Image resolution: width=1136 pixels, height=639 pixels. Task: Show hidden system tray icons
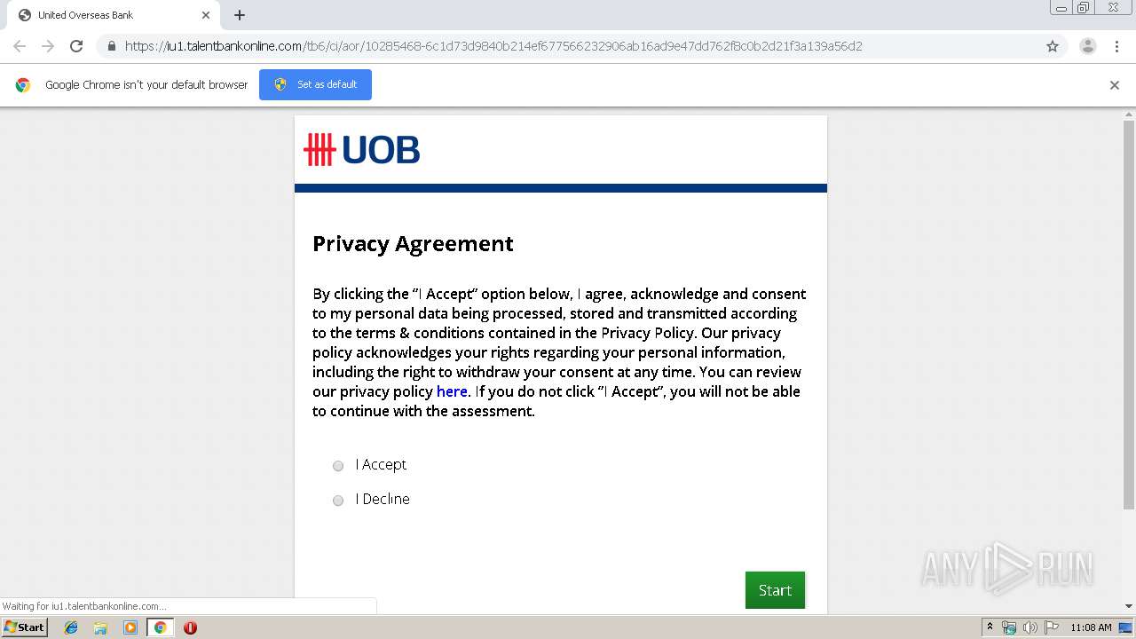pyautogui.click(x=990, y=627)
